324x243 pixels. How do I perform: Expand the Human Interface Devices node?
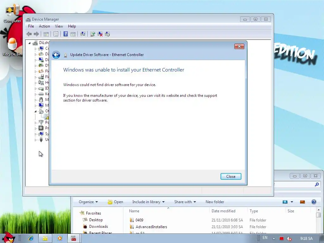(x=35, y=83)
